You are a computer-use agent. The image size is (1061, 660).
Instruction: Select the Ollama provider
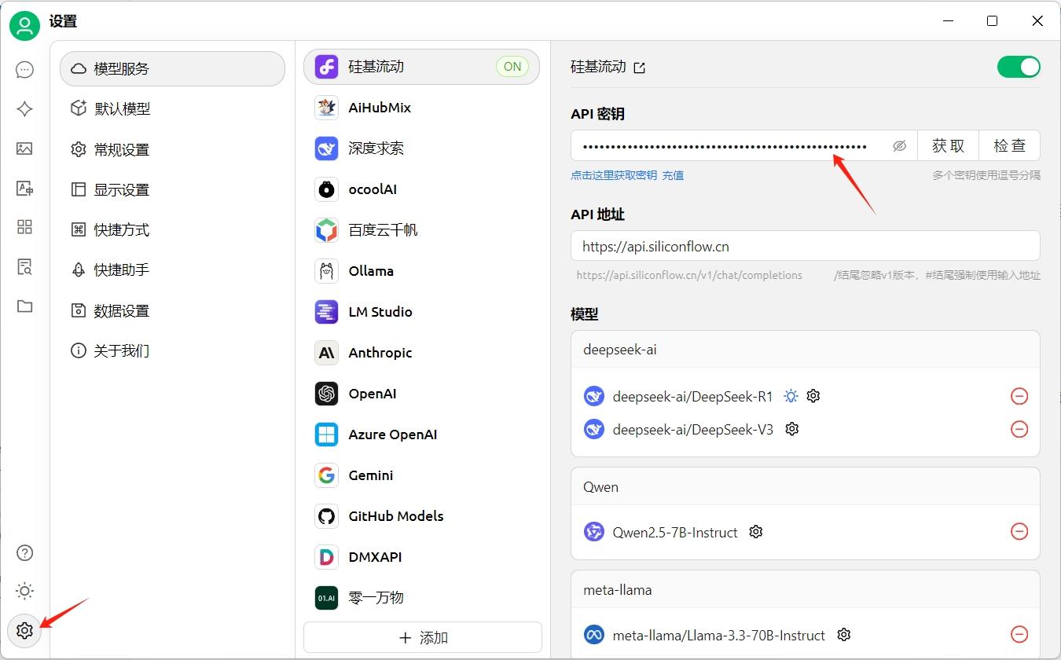click(x=422, y=271)
